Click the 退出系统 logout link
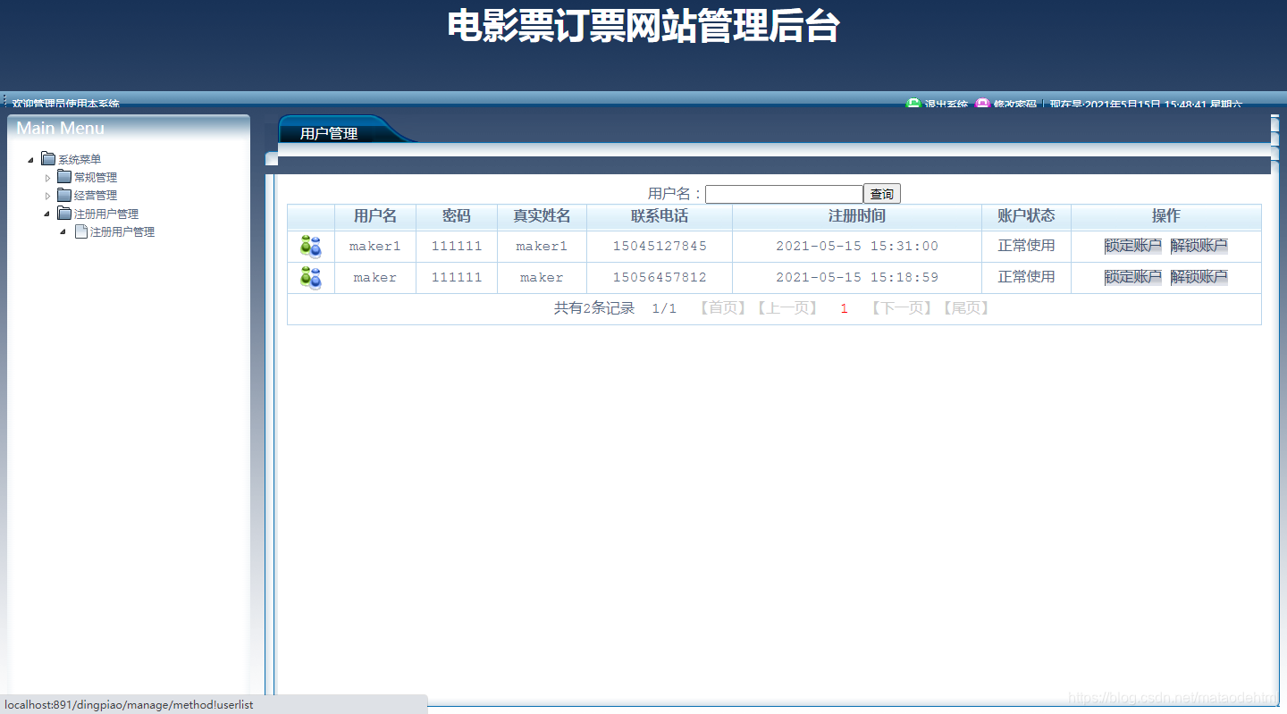 pyautogui.click(x=946, y=104)
